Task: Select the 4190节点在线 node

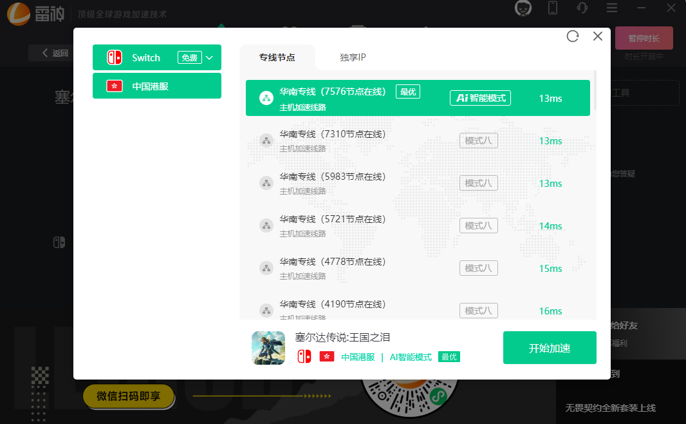Action: click(x=418, y=307)
